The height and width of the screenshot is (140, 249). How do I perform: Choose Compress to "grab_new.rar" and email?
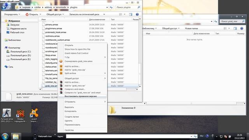(x=82, y=93)
